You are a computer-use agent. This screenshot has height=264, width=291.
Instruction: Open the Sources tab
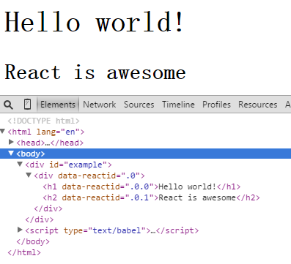click(139, 105)
